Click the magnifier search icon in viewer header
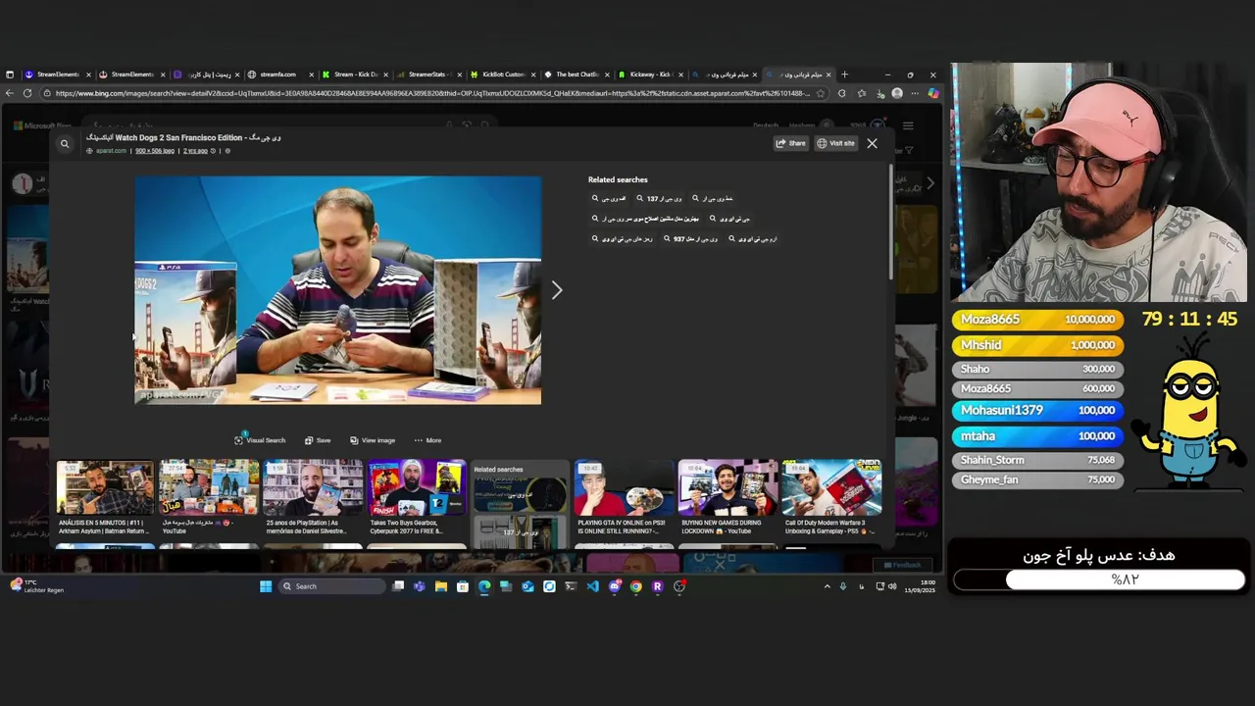 click(x=65, y=144)
